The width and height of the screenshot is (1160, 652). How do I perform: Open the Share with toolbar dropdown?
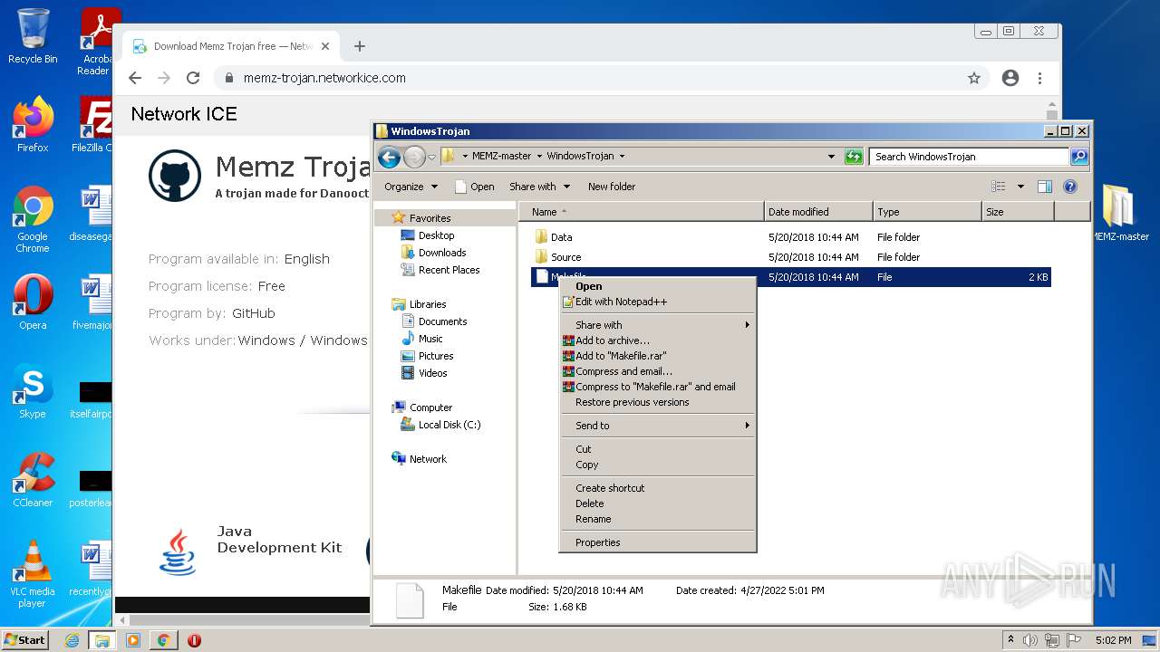click(539, 187)
